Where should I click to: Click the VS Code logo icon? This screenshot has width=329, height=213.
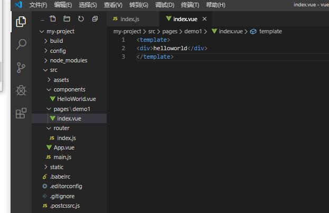18,4
